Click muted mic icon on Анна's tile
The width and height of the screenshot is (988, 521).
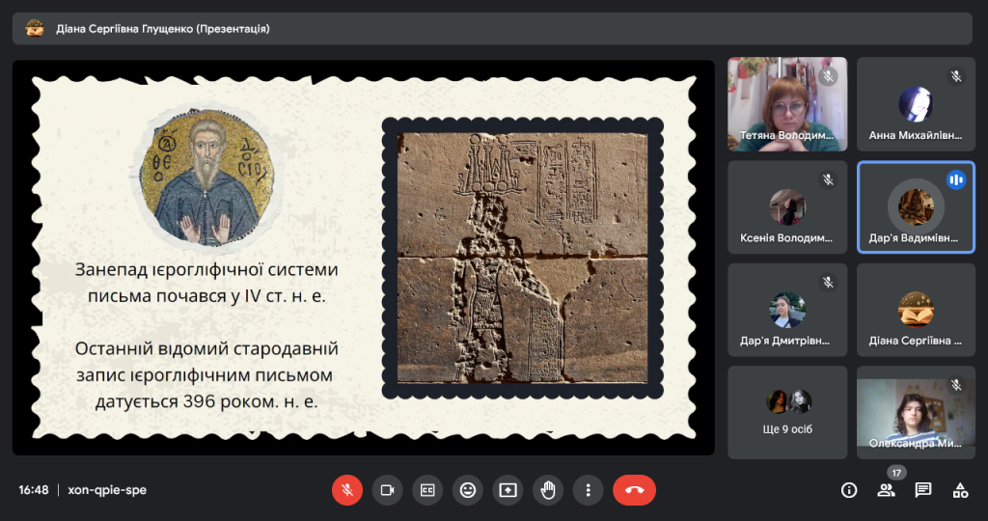tap(956, 77)
